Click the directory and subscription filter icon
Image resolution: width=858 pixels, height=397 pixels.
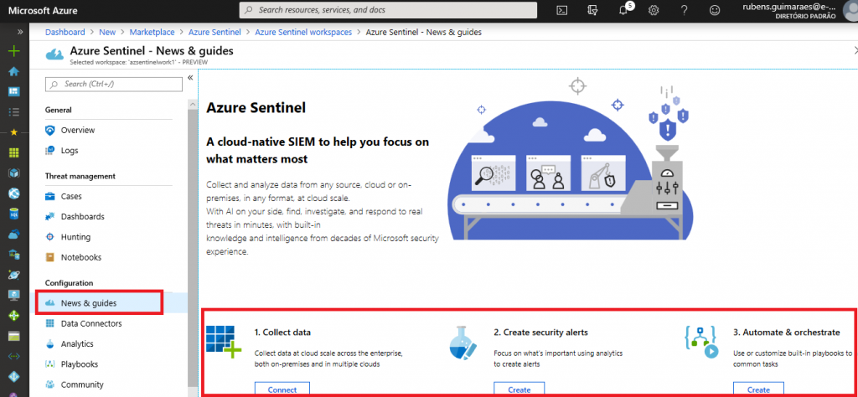593,10
